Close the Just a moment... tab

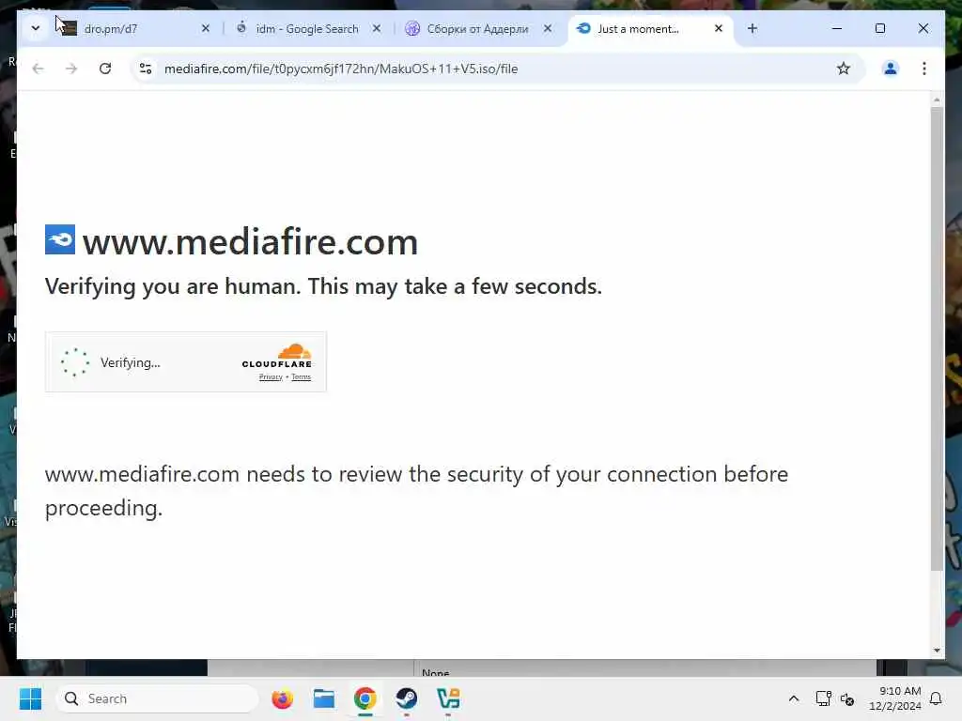pyautogui.click(x=719, y=28)
